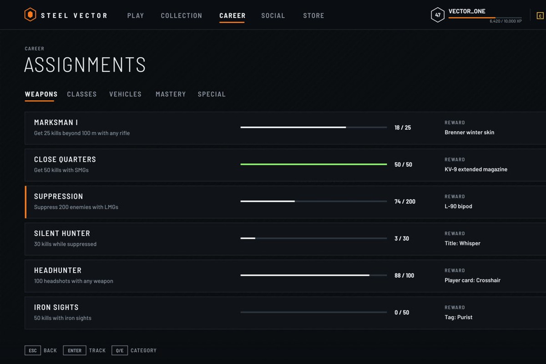Click the empty Iron Sights progress bar
The image size is (546, 364).
[x=313, y=312]
